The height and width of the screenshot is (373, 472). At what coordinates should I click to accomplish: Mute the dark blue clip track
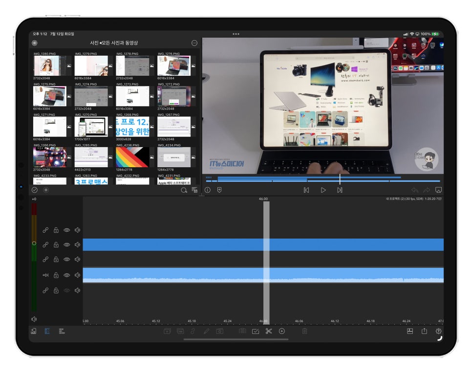(x=77, y=244)
